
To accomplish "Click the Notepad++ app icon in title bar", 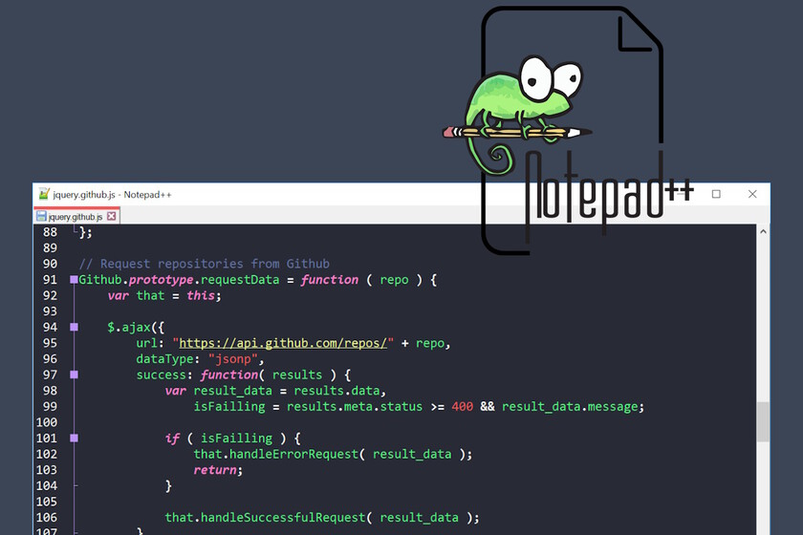I will [43, 194].
